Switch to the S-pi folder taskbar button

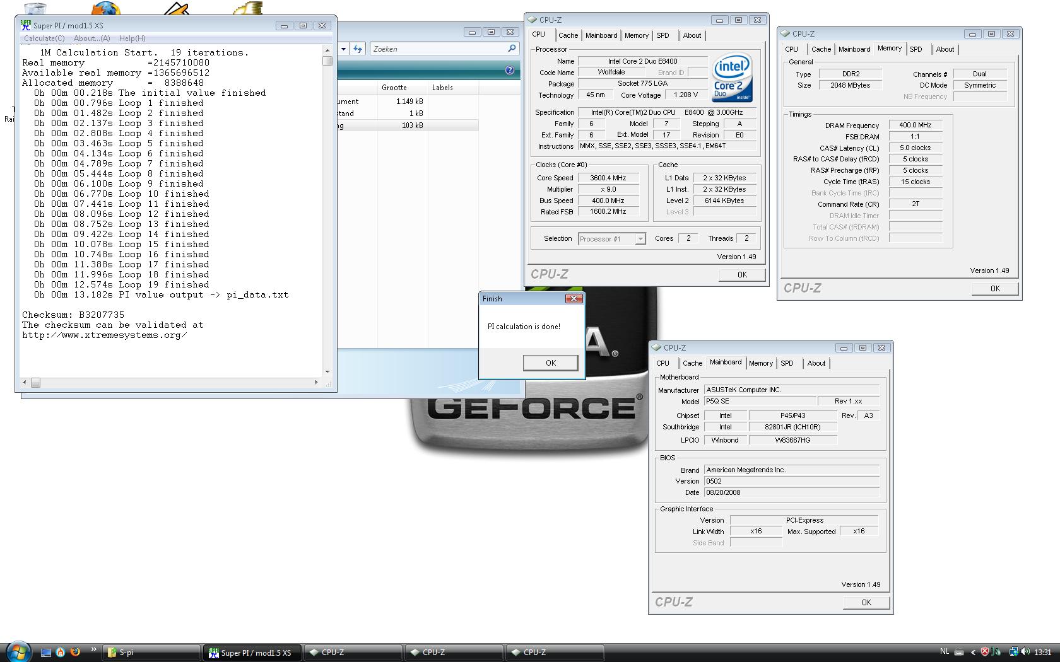151,653
